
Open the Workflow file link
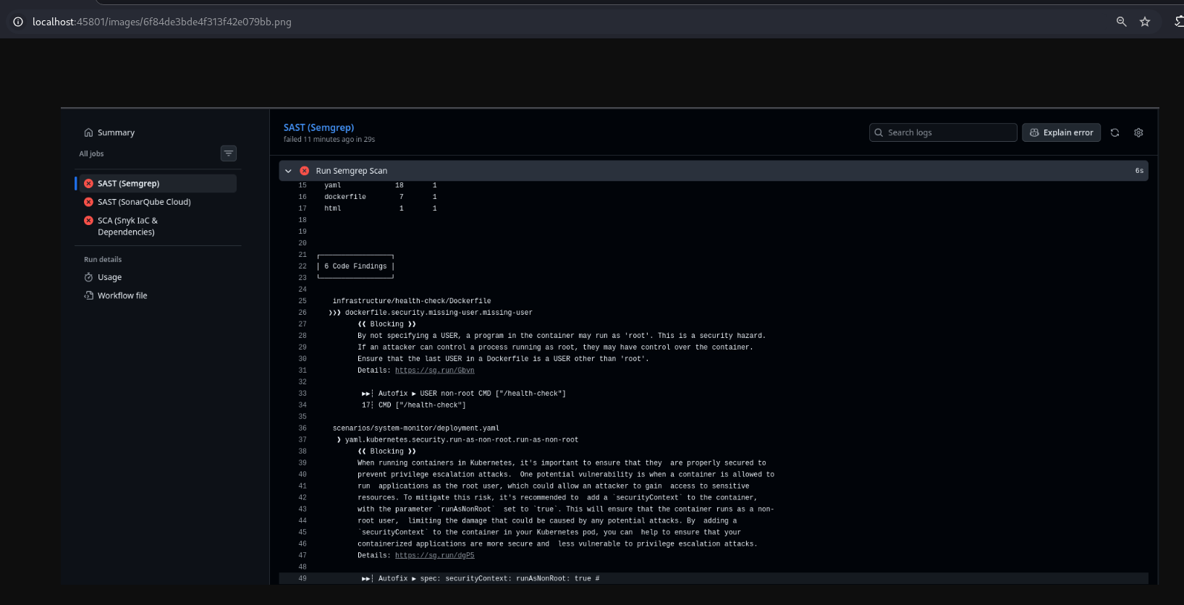[122, 295]
